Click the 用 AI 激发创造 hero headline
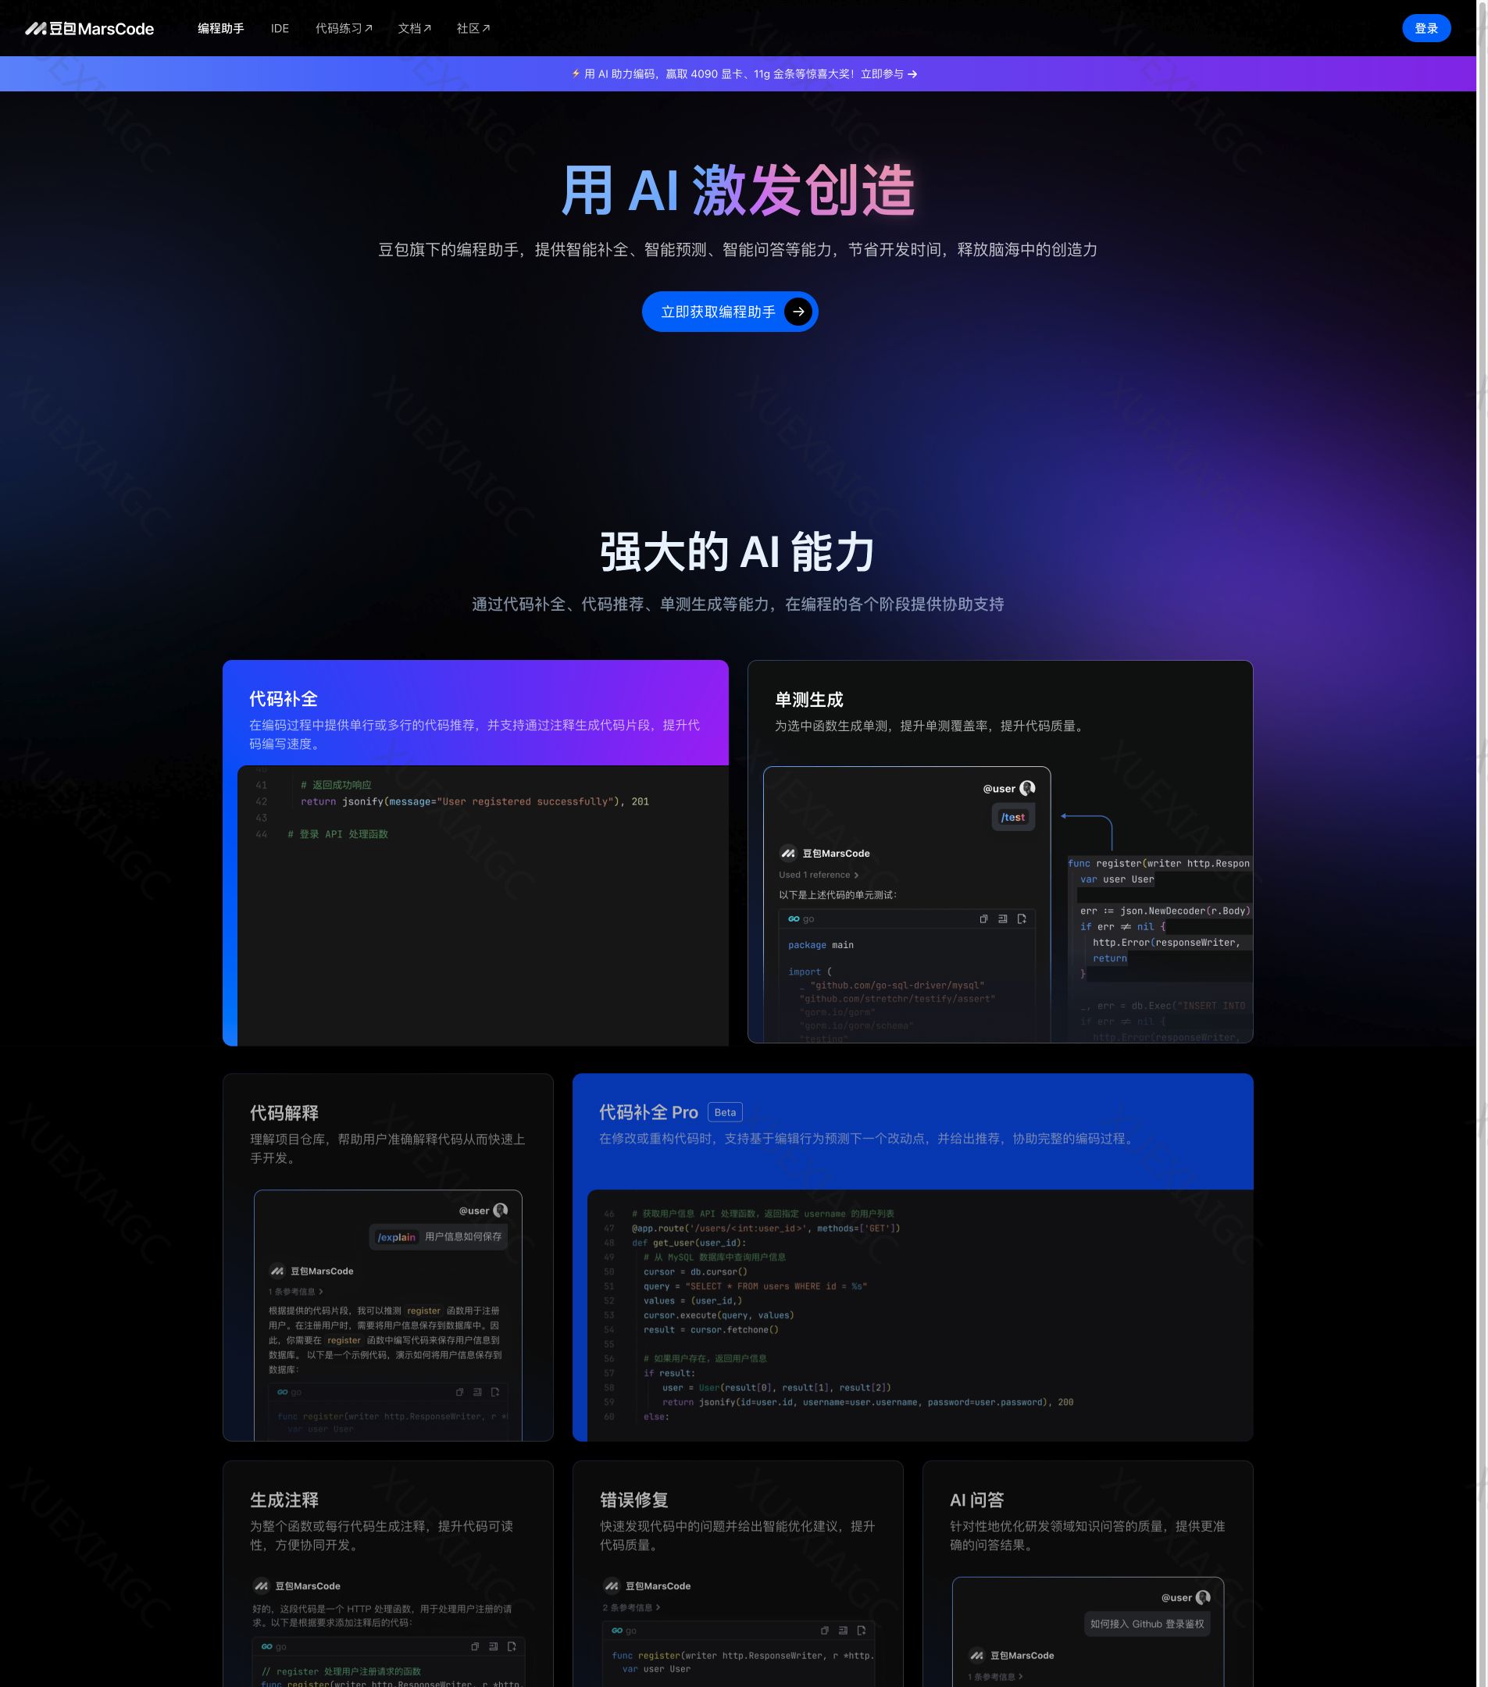This screenshot has width=1488, height=1687. click(x=739, y=191)
